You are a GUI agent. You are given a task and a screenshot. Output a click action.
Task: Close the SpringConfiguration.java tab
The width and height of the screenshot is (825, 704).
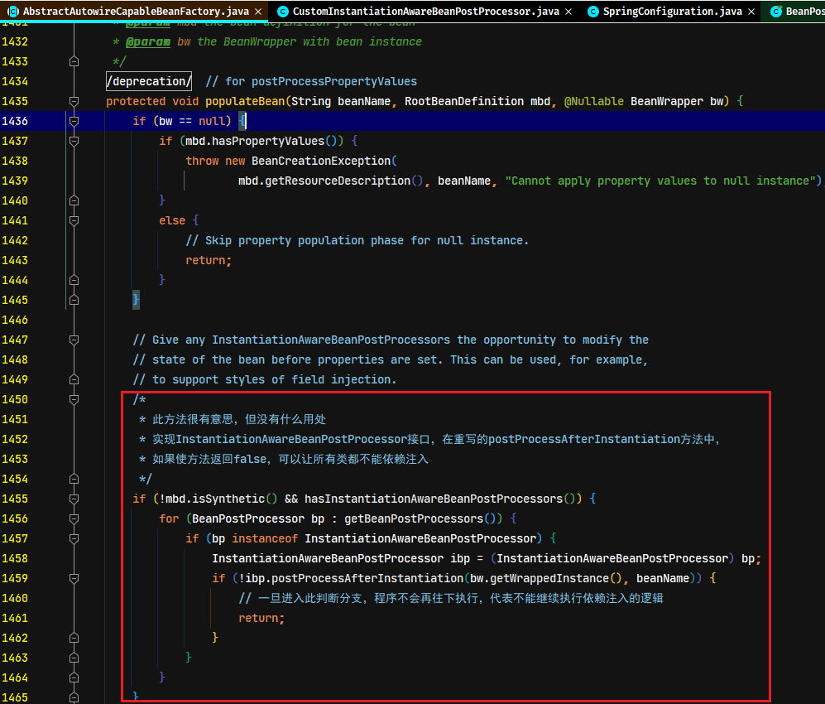[x=751, y=12]
